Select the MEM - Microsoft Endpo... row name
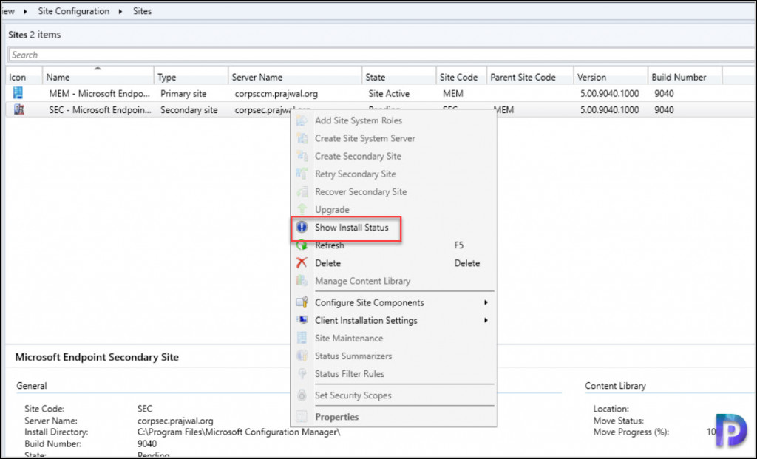The height and width of the screenshot is (459, 757). [x=99, y=94]
